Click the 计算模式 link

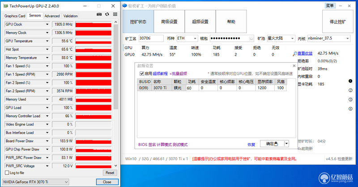pyautogui.click(x=164, y=145)
